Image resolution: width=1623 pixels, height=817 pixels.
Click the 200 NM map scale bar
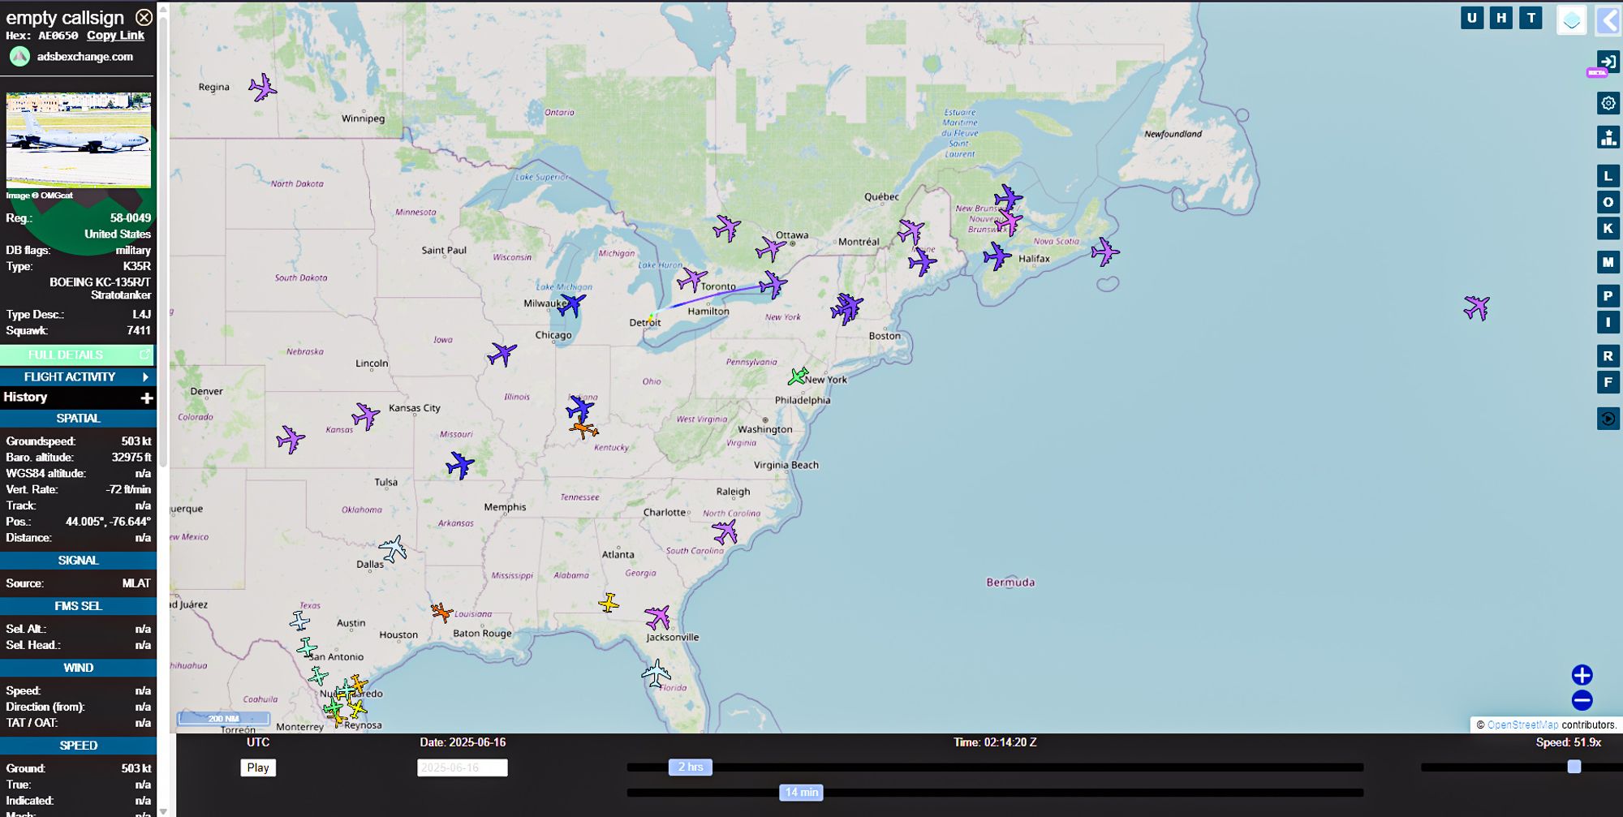[x=223, y=718]
